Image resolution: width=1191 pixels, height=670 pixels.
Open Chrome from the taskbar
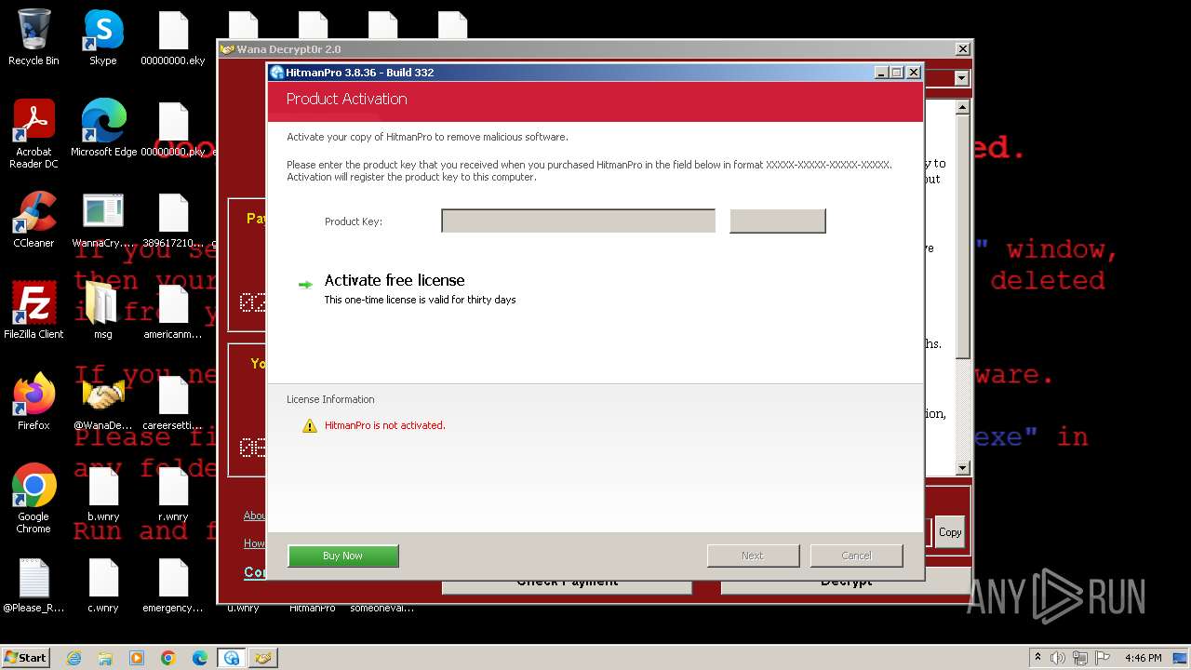coord(168,658)
